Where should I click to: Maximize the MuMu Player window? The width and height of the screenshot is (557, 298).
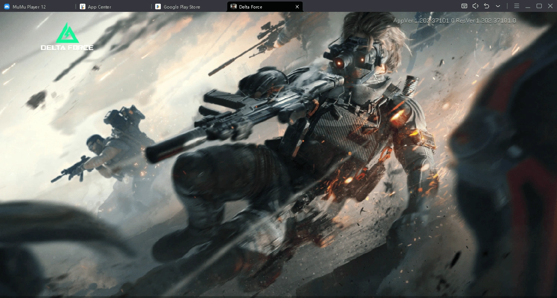[539, 6]
